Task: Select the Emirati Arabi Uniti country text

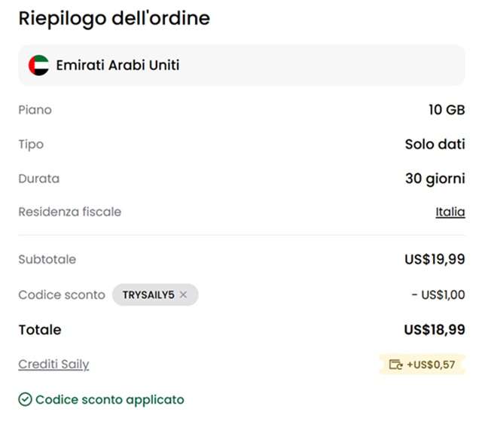Action: (x=117, y=66)
